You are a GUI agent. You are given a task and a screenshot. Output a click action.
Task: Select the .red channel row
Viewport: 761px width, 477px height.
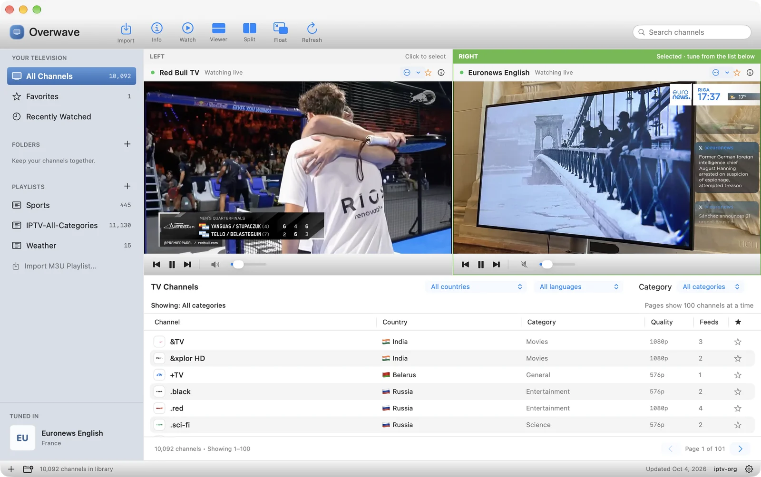click(x=452, y=408)
